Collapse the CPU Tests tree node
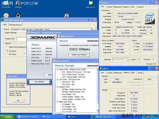Screen dimensions: 159x119 click(x=58, y=79)
